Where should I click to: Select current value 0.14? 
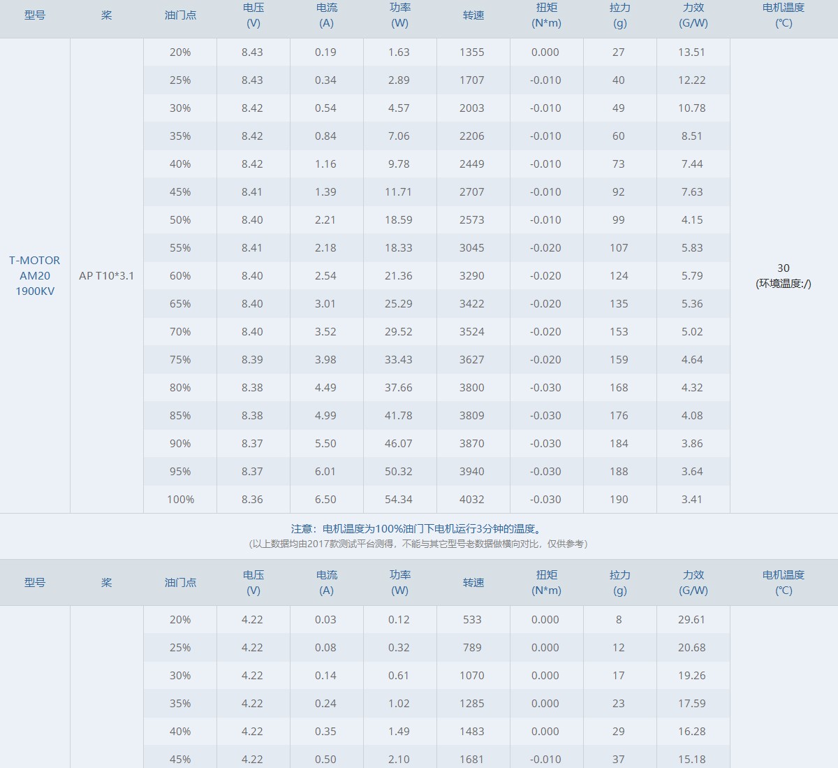325,675
